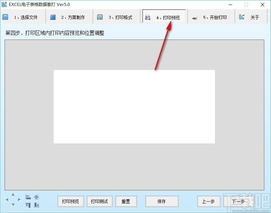Open the 2、方案制作 tab
Image resolution: width=271 pixels, height=213 pixels.
pyautogui.click(x=70, y=17)
